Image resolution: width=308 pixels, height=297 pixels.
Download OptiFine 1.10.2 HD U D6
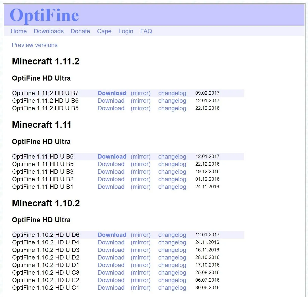point(112,235)
